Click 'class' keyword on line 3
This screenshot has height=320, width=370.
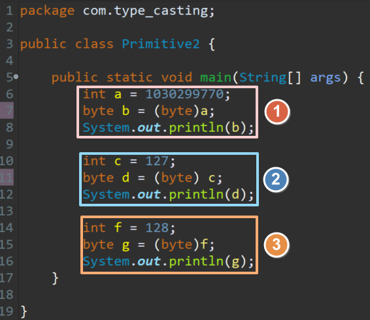coord(94,44)
